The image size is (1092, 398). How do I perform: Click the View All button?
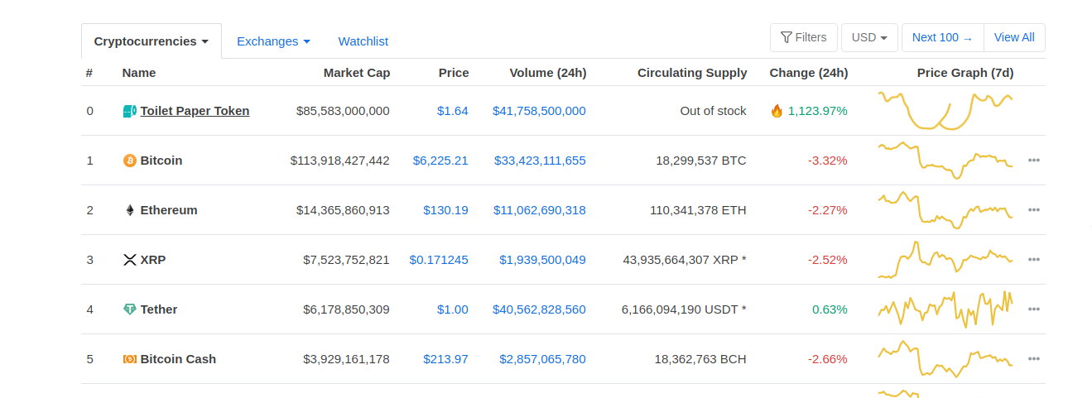[x=1013, y=38]
